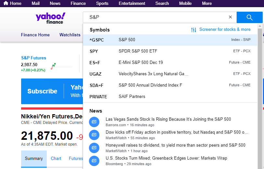Clear the search box with the X icon
The width and height of the screenshot is (264, 169).
[x=231, y=17]
